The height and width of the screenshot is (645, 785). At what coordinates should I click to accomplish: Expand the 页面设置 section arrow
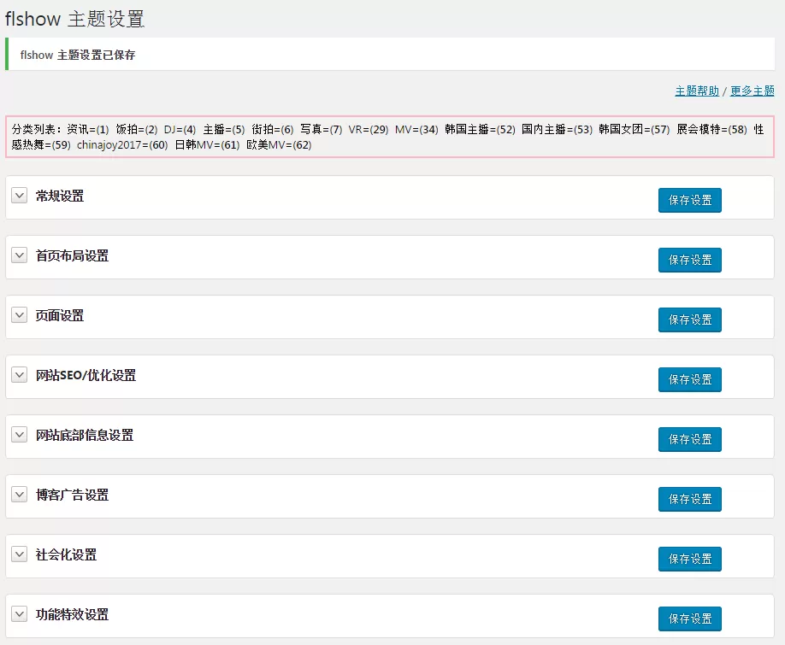click(20, 315)
